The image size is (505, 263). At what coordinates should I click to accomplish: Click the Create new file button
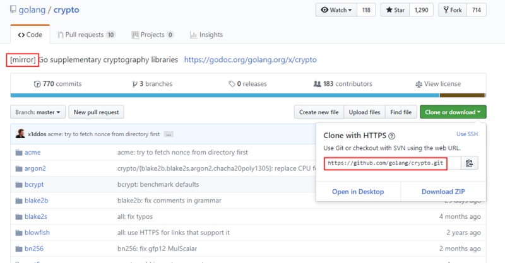(319, 112)
